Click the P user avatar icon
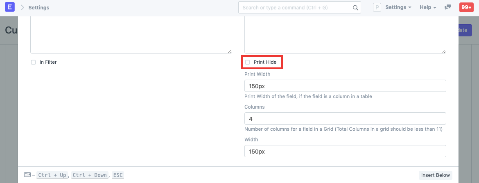479x183 pixels. (377, 7)
